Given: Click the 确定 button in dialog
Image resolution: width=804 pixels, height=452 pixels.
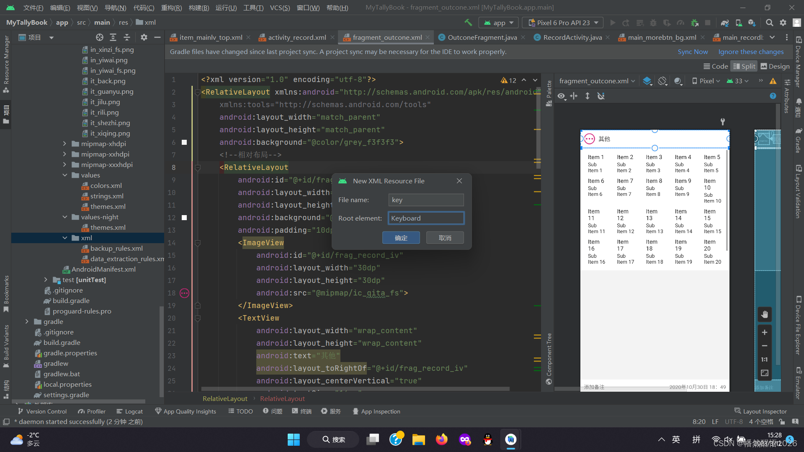Looking at the screenshot, I should [401, 238].
